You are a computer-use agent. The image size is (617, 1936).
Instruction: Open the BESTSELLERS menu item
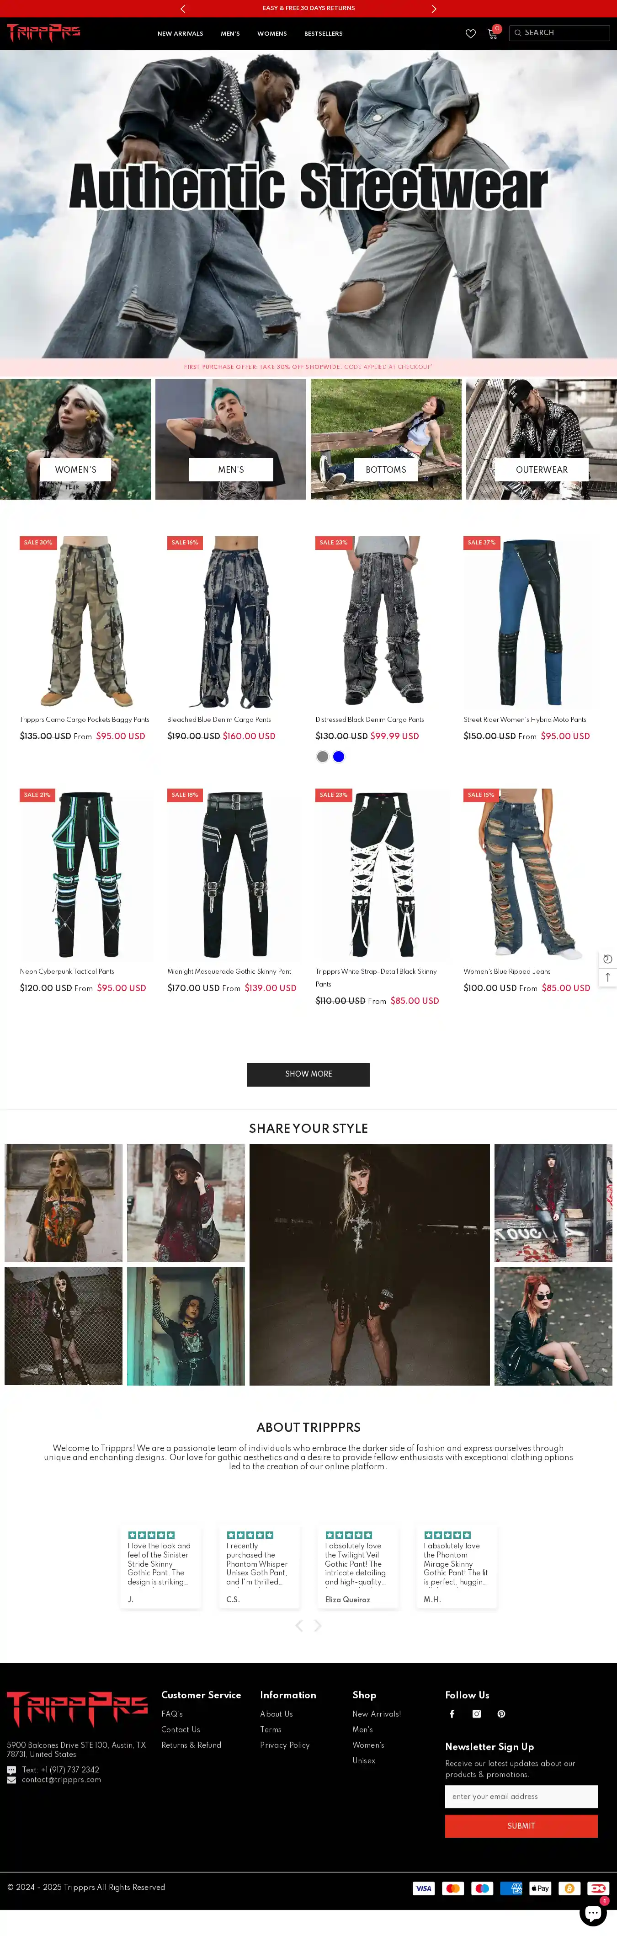coord(323,34)
